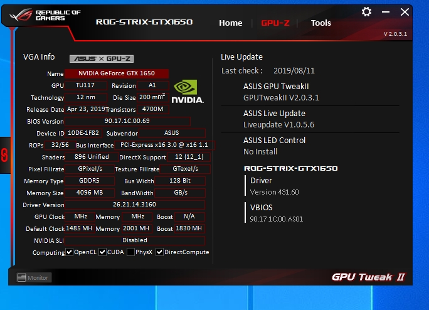Open the settings gear icon
429x310 pixels.
[367, 11]
